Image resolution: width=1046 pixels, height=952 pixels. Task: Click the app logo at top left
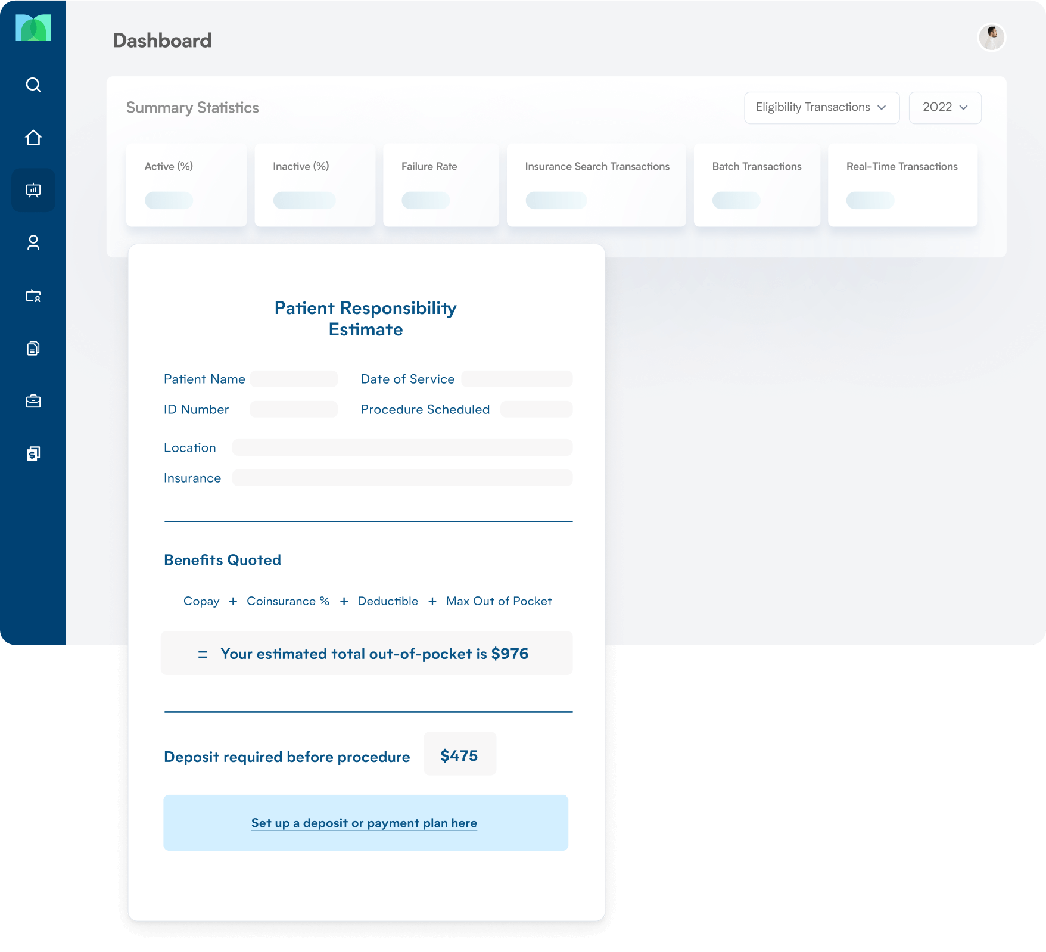[33, 27]
